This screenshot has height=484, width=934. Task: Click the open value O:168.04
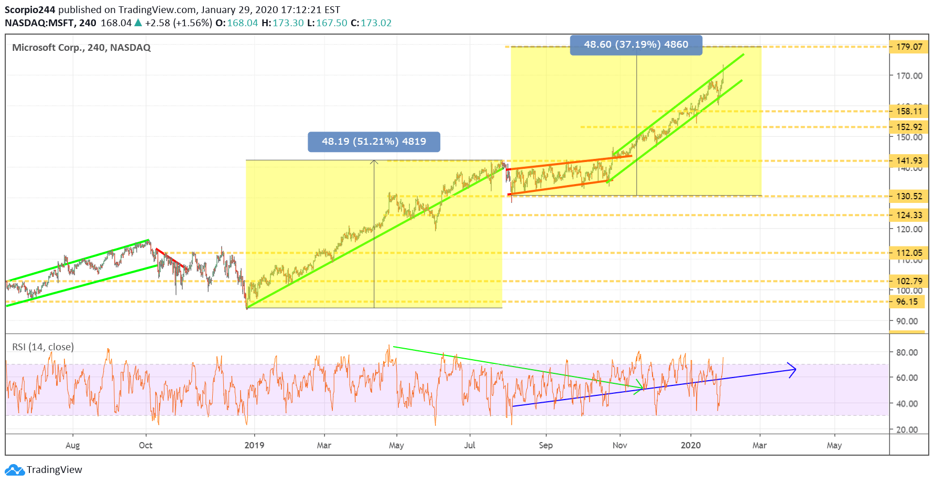237,23
